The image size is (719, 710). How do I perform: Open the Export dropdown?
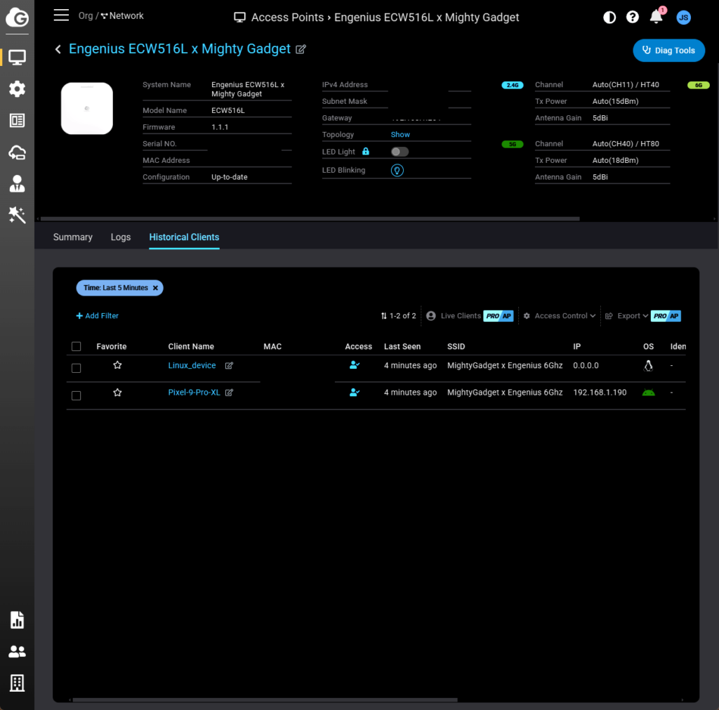click(627, 316)
